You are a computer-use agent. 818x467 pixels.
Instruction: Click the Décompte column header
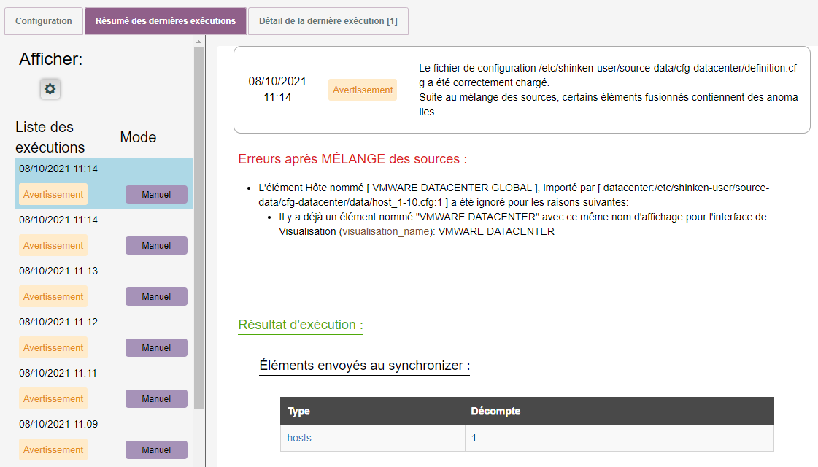tap(495, 411)
